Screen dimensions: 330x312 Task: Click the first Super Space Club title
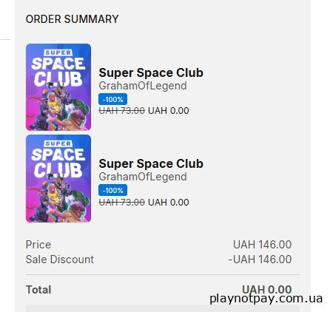point(151,73)
